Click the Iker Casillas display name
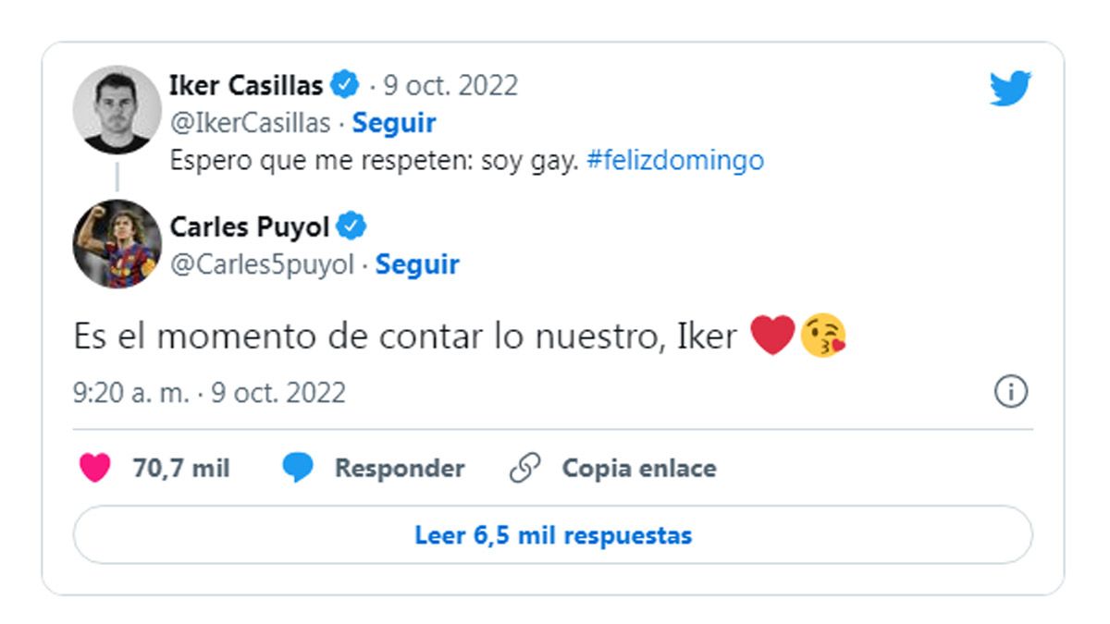 (x=246, y=86)
